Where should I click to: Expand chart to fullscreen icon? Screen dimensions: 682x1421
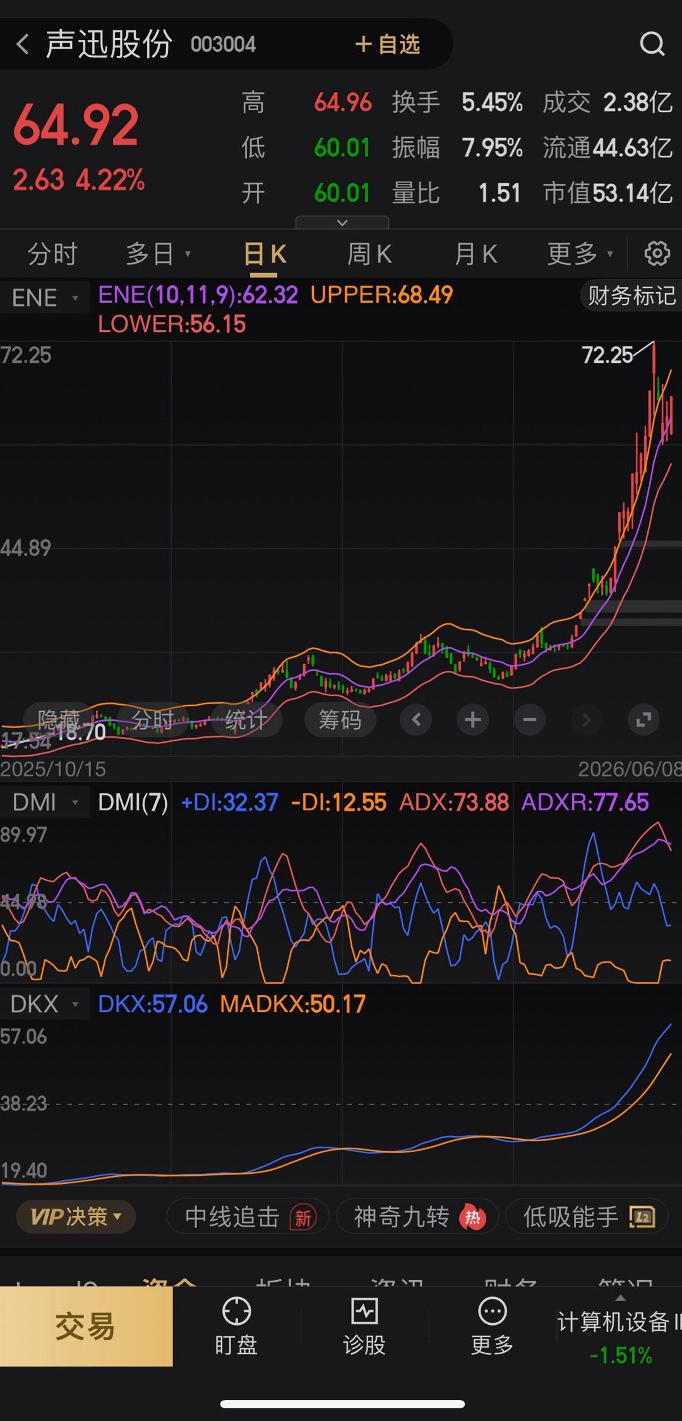643,719
